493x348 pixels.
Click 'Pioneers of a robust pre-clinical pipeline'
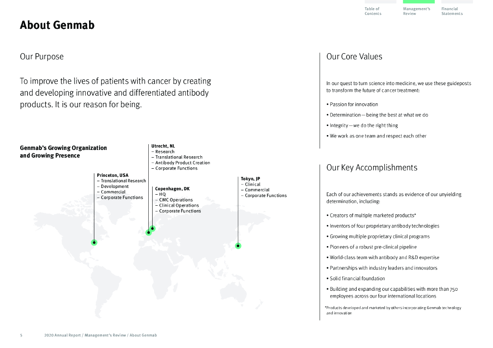point(371,247)
